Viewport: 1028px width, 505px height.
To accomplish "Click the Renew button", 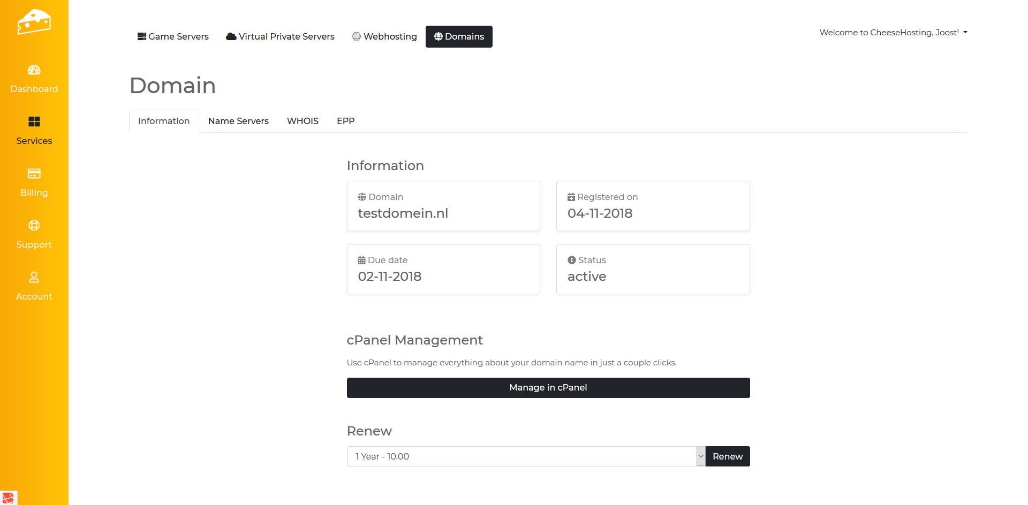I will (x=727, y=456).
